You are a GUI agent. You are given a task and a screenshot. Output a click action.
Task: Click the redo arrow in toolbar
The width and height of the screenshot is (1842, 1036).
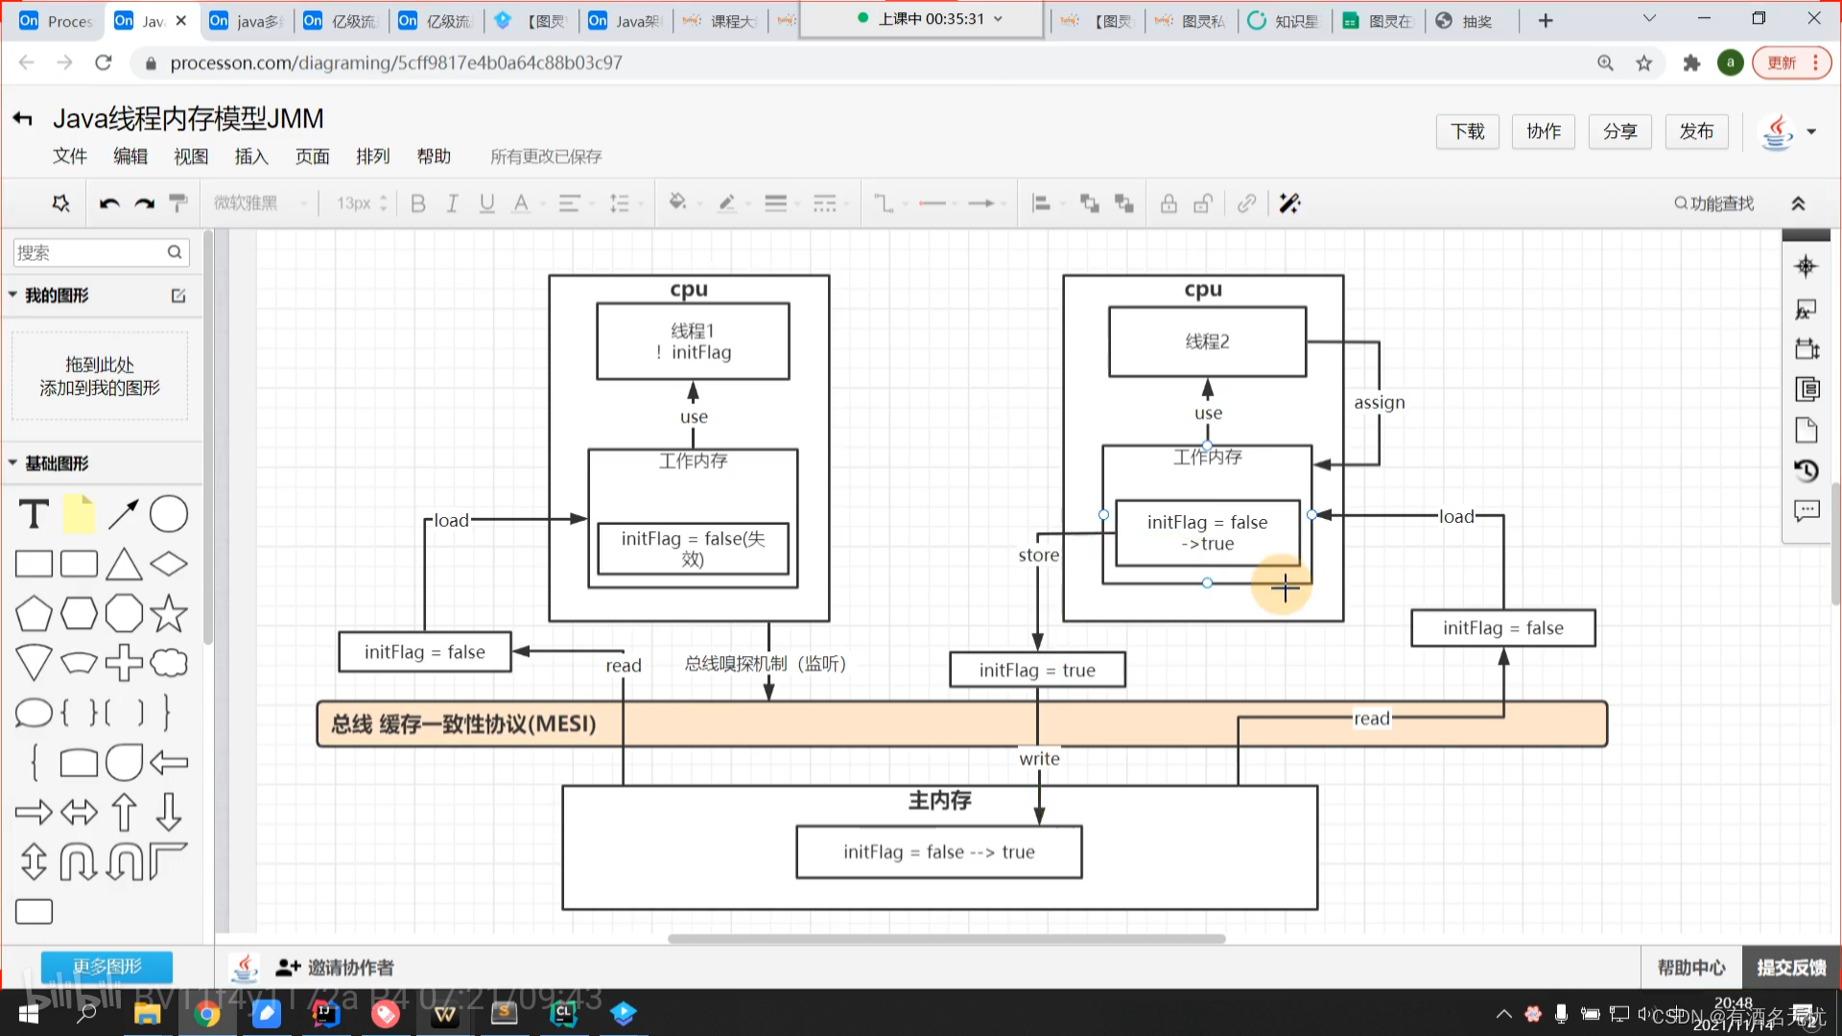144,203
